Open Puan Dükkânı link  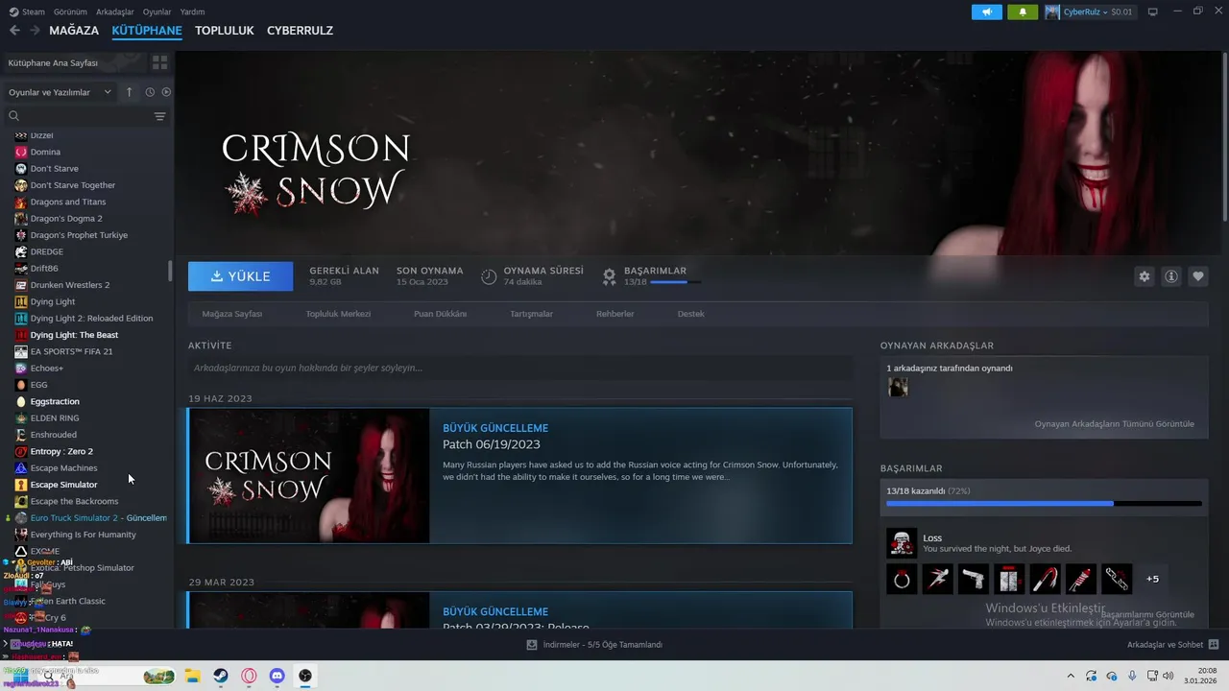[440, 314]
